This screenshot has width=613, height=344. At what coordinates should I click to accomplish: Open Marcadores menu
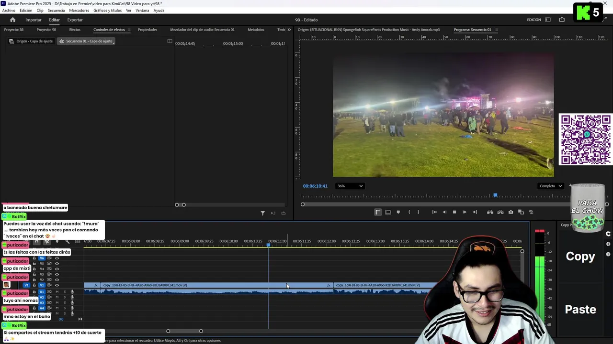point(79,11)
